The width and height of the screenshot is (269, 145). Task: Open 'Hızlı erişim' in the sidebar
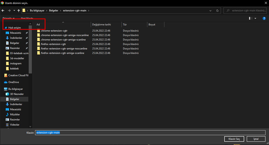pyautogui.click(x=14, y=28)
